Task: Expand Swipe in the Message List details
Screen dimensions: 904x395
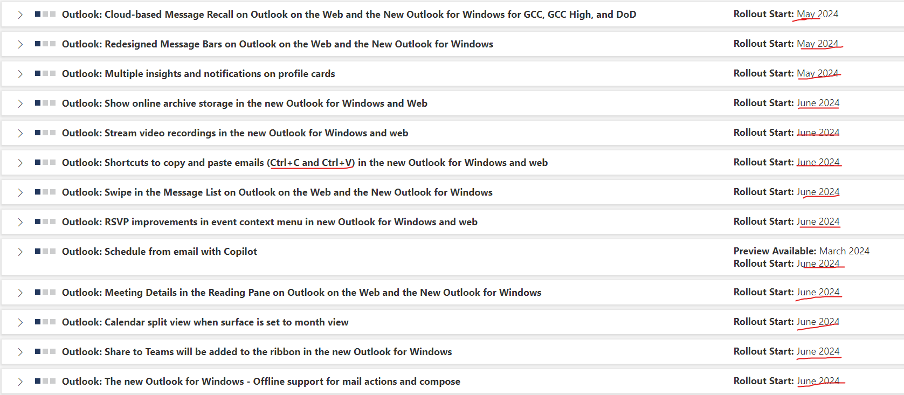Action: 20,192
